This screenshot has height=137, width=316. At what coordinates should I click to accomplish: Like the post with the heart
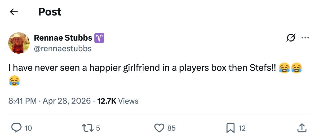(x=159, y=128)
